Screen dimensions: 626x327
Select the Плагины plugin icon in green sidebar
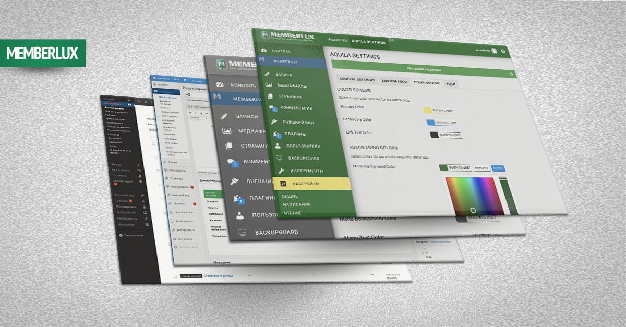[x=275, y=134]
